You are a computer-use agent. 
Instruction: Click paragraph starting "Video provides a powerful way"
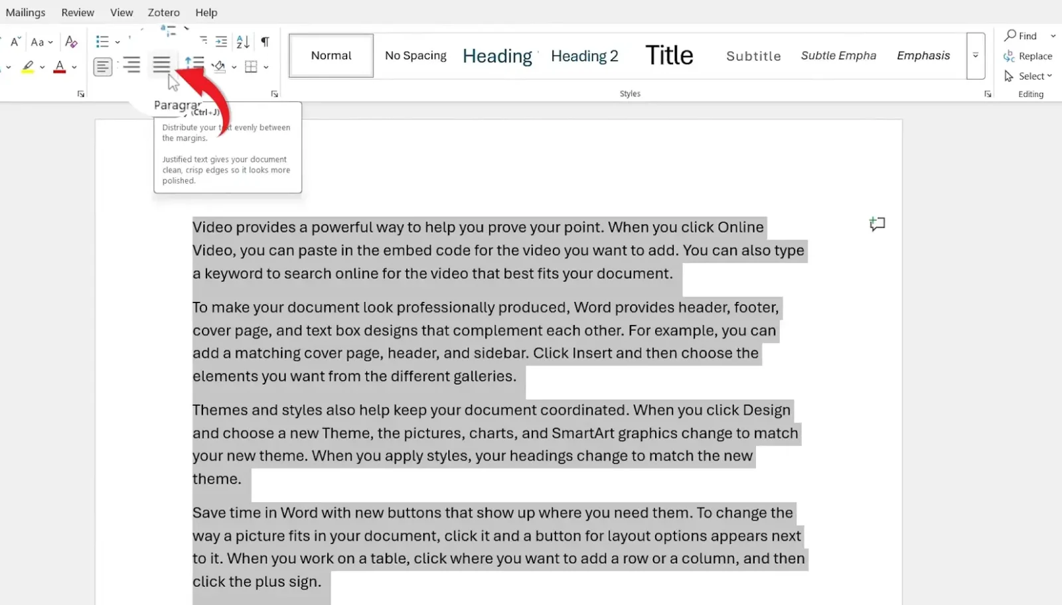tap(499, 250)
